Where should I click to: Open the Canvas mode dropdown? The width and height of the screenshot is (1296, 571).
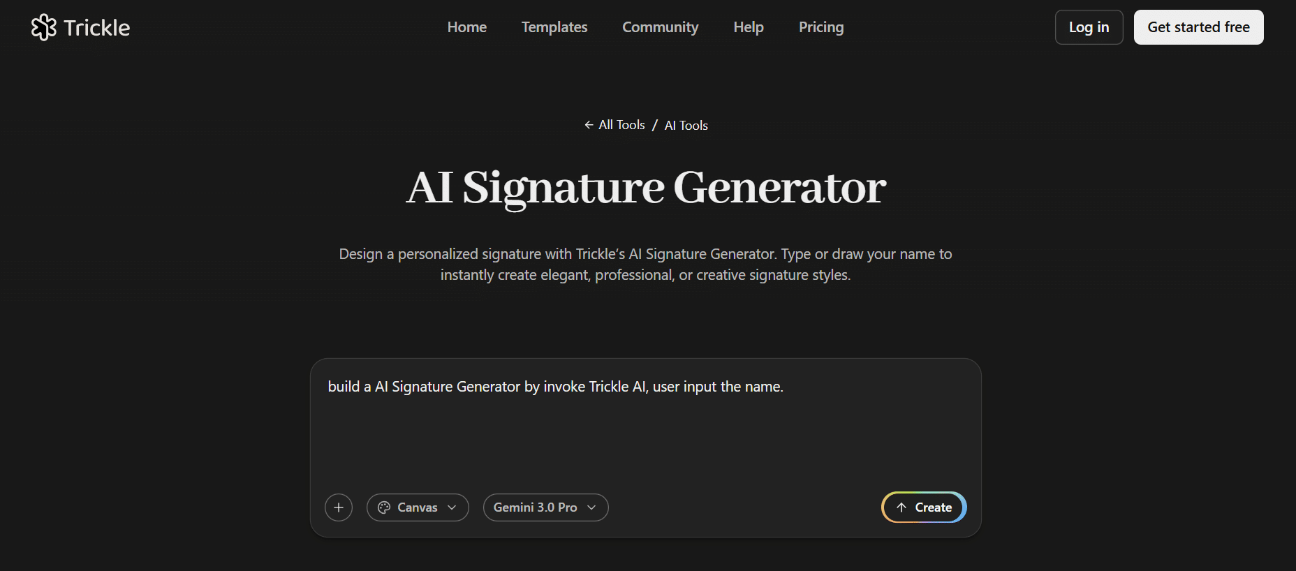pos(418,507)
